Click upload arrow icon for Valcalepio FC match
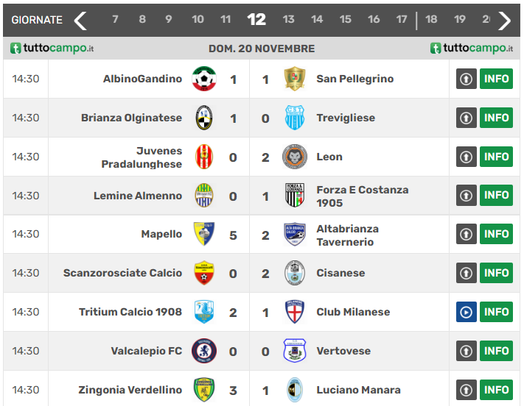This screenshot has width=524, height=406. [x=466, y=351]
